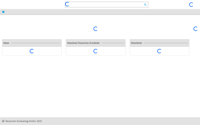Click the divider line in the Newsletter header
This screenshot has height=125, width=200.
[x=166, y=43]
